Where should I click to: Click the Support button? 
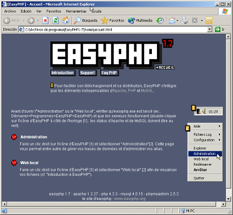[x=88, y=73]
